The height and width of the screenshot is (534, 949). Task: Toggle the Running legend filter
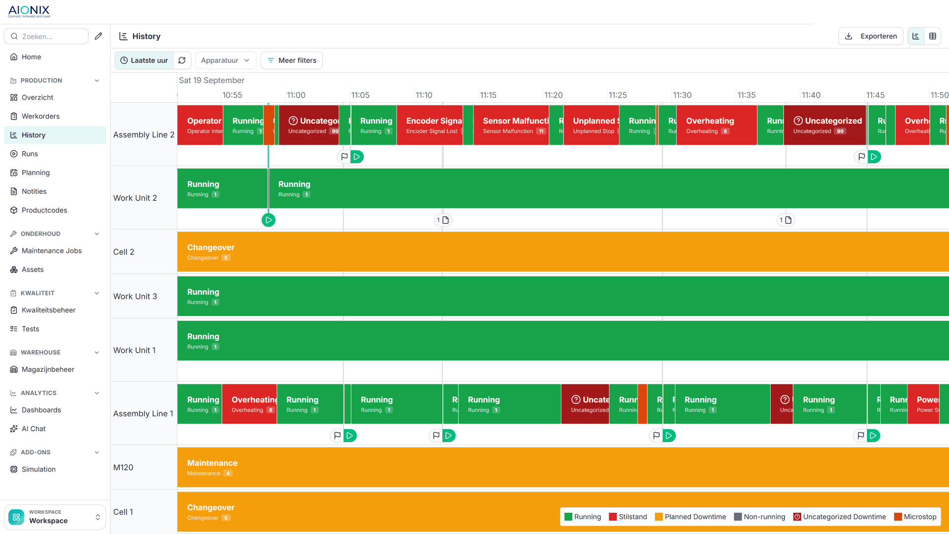[583, 517]
